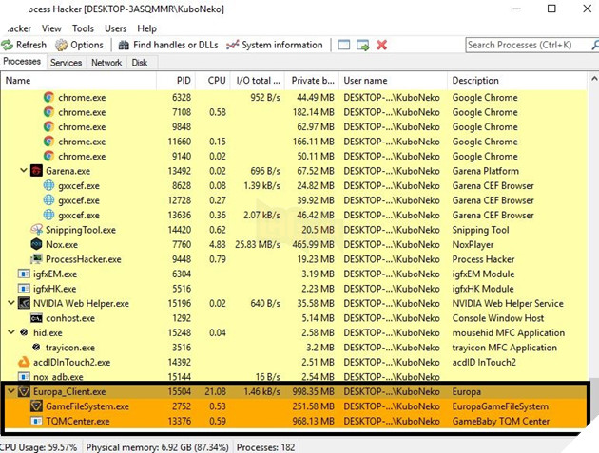Screen dimensions: 599x453
Task: Open the Network tab
Action: coord(106,63)
